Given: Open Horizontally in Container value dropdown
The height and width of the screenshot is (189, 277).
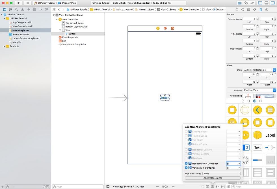Looking at the screenshot, I should (239, 164).
